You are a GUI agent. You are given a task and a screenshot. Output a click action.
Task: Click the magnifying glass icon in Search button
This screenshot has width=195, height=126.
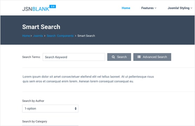pyautogui.click(x=113, y=57)
